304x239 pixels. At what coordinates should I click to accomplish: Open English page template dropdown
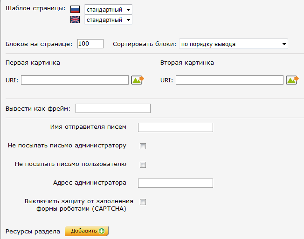click(x=108, y=20)
